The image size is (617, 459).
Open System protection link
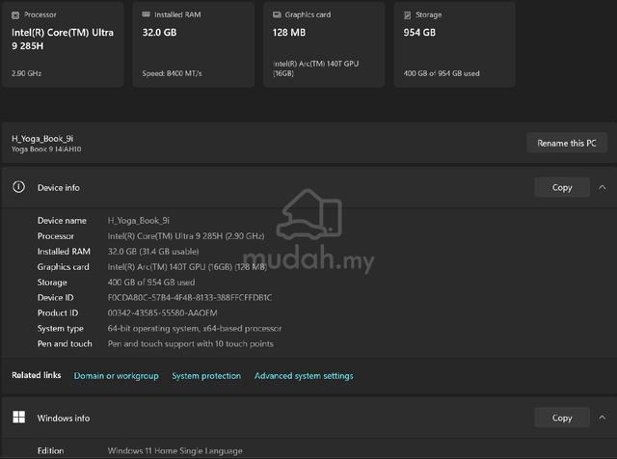tap(206, 375)
